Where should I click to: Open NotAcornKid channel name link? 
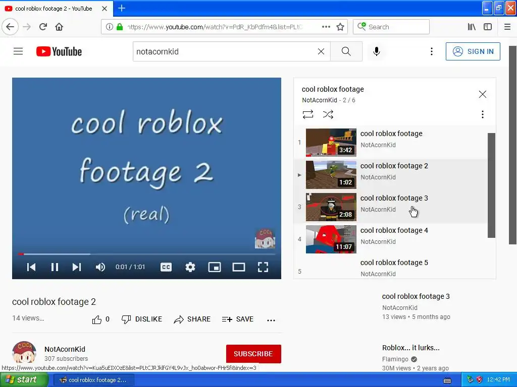pos(65,349)
